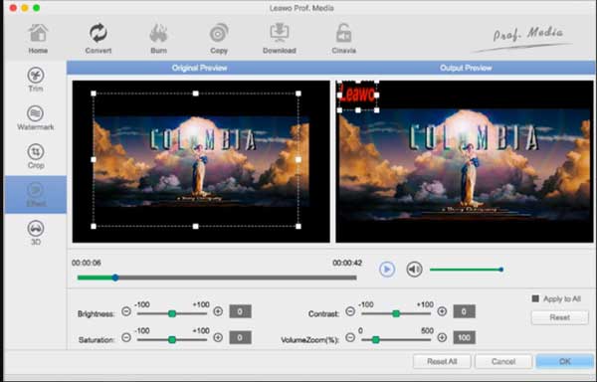This screenshot has height=382, width=597.
Task: Click the 00:00:42 duration label
Action: pyautogui.click(x=347, y=263)
